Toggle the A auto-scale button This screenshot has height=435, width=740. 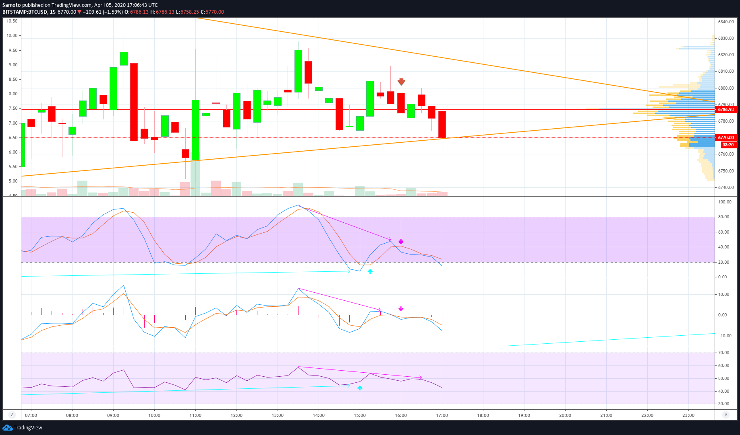[x=726, y=415]
